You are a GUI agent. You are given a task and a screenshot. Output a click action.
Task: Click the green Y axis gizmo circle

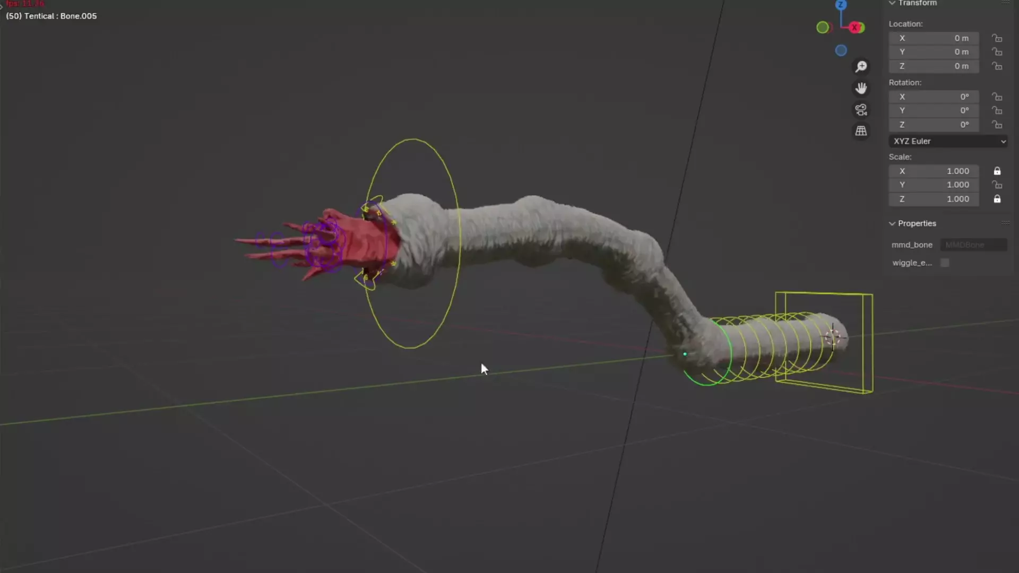click(x=822, y=28)
